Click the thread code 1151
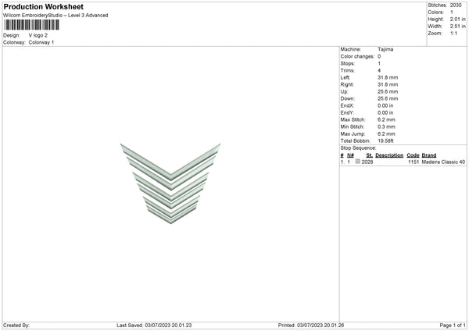 (x=414, y=162)
